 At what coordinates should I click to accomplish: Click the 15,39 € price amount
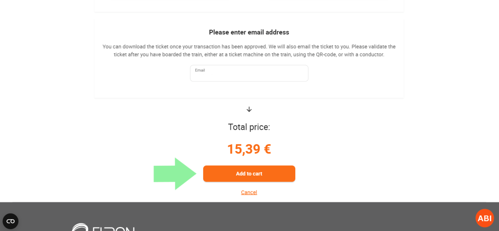(249, 149)
